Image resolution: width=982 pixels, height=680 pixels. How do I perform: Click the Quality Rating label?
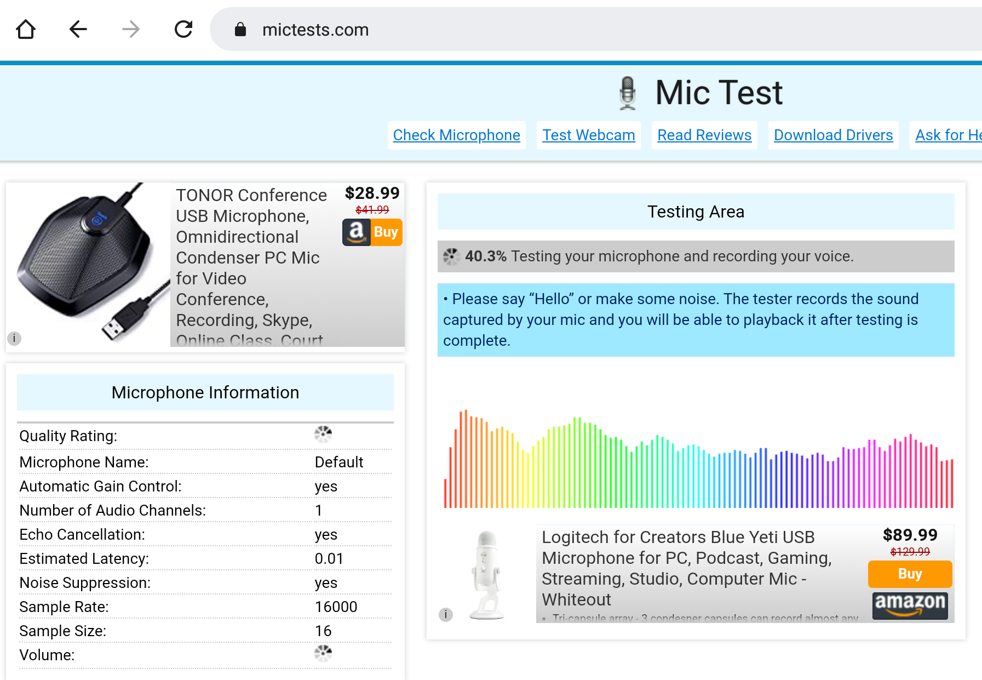point(68,436)
